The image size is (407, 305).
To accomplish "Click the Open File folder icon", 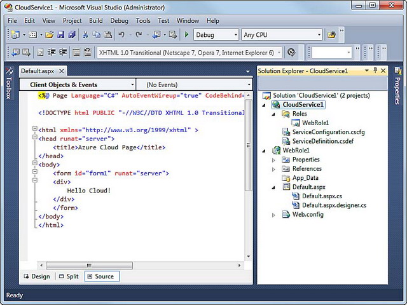I will coord(50,35).
